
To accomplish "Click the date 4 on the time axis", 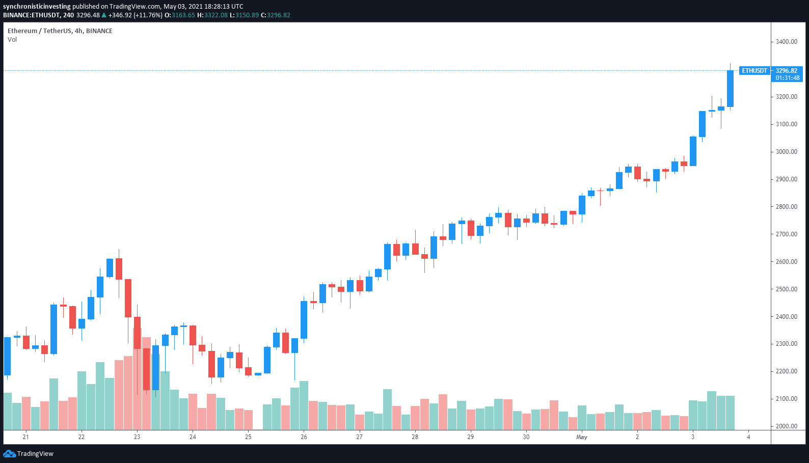I will (748, 437).
